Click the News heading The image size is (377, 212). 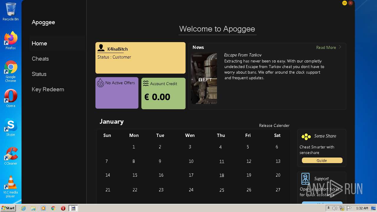(x=198, y=47)
